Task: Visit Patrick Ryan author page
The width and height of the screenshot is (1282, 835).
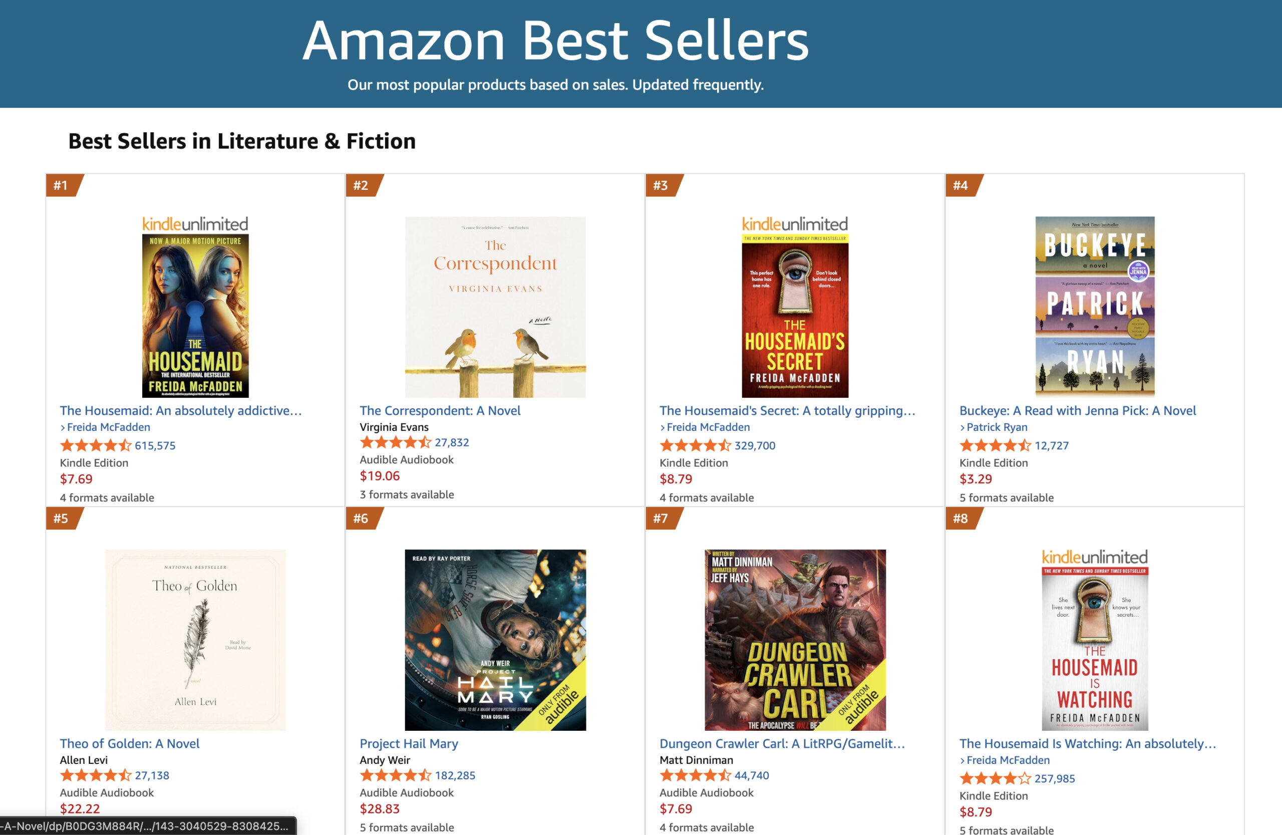Action: pyautogui.click(x=997, y=427)
